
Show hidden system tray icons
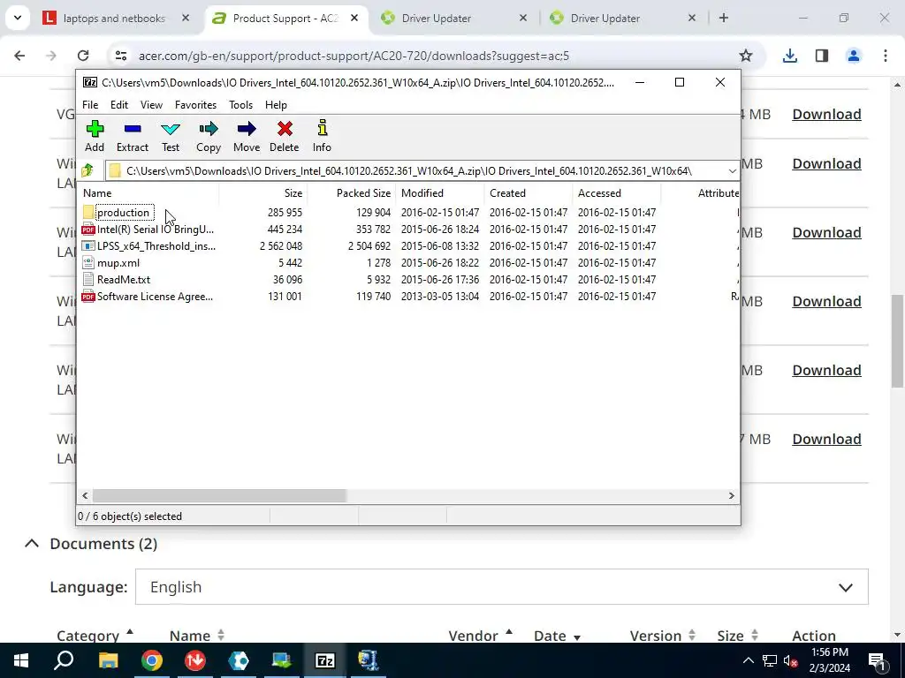click(748, 660)
